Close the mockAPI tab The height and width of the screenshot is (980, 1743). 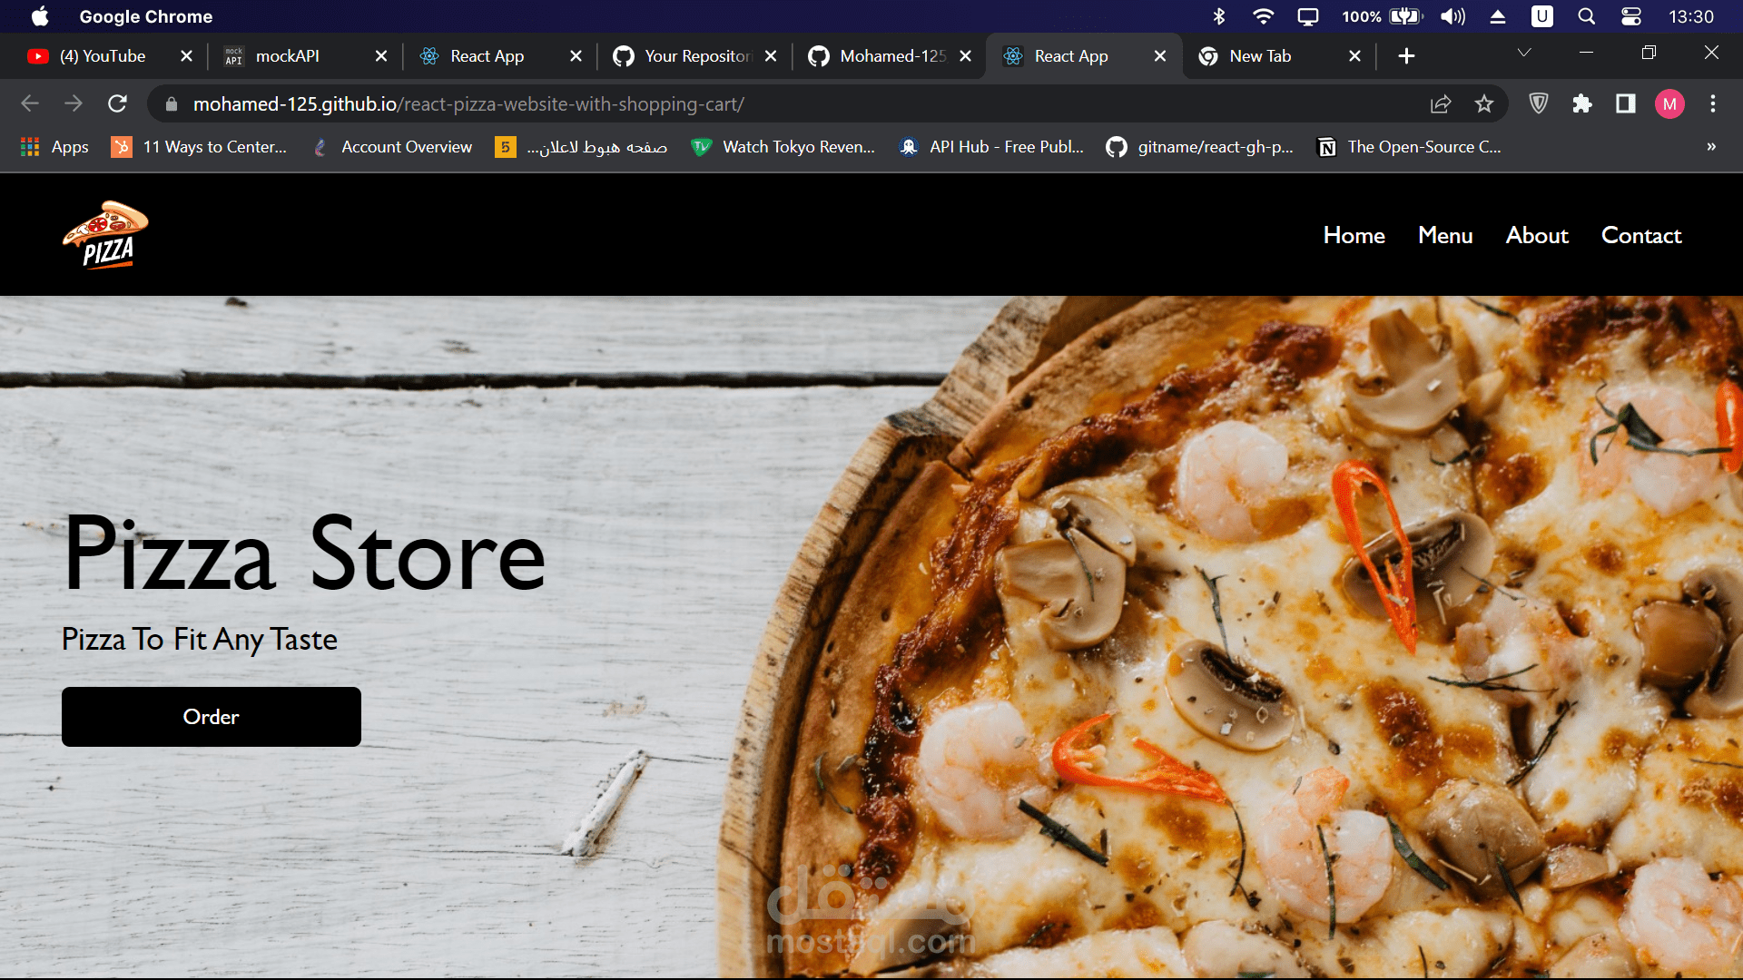[x=381, y=56]
